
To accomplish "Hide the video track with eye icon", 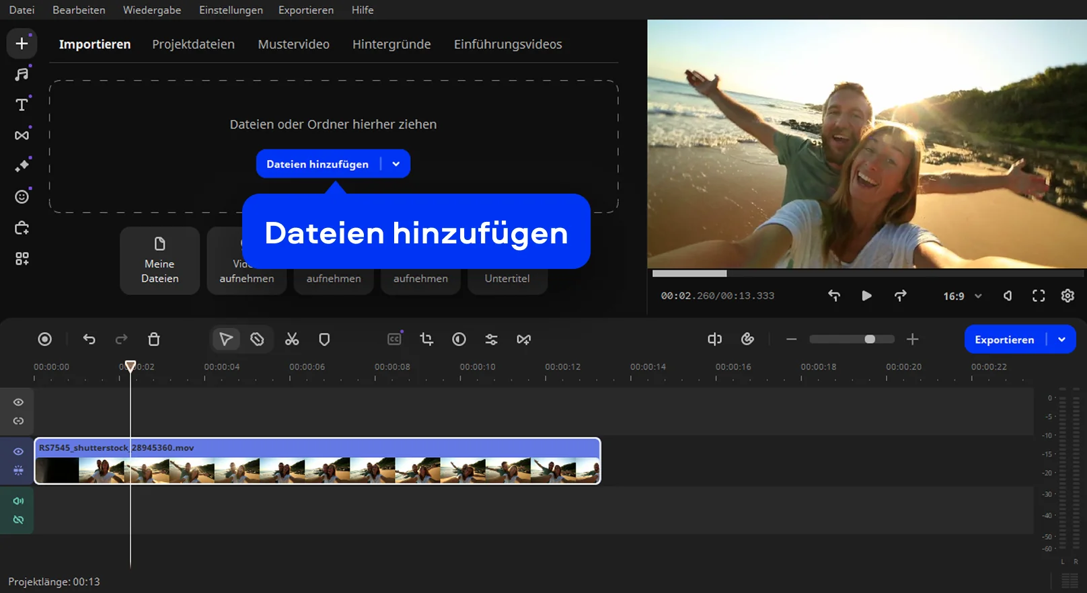I will coord(18,452).
